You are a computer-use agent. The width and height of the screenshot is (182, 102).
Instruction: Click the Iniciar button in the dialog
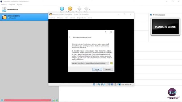coord(97,69)
